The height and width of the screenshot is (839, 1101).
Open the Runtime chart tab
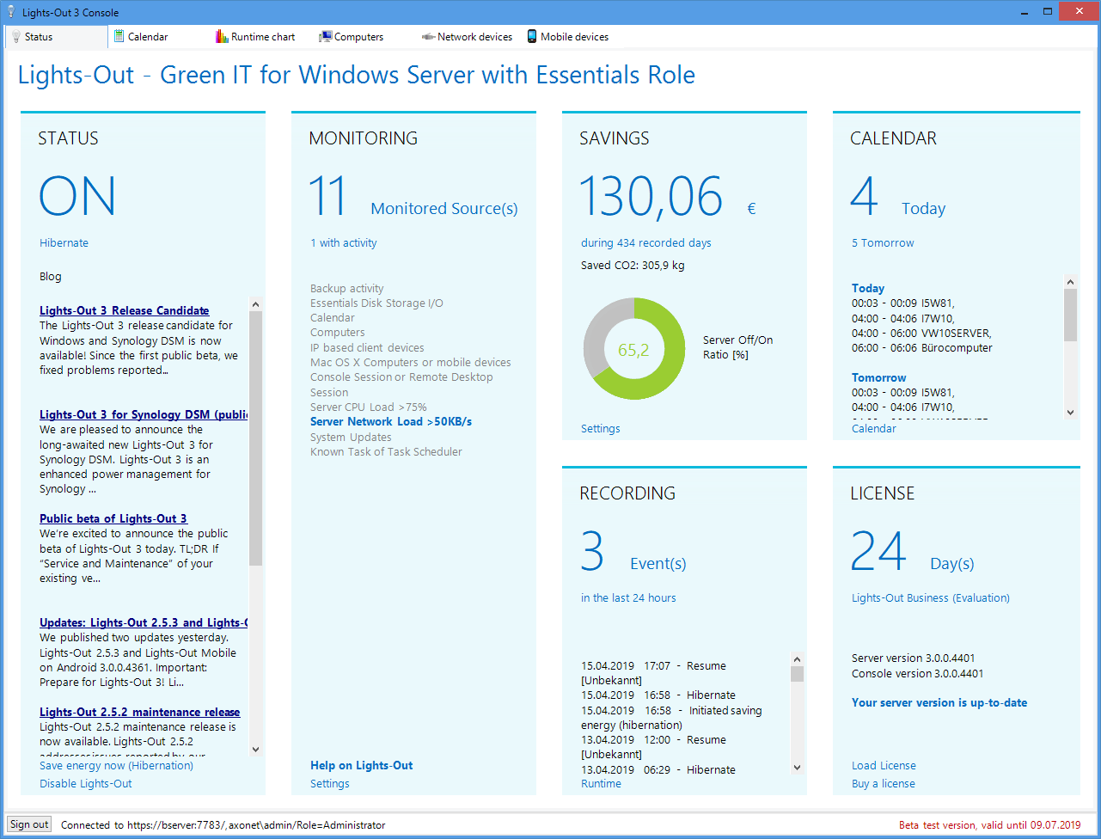[263, 37]
